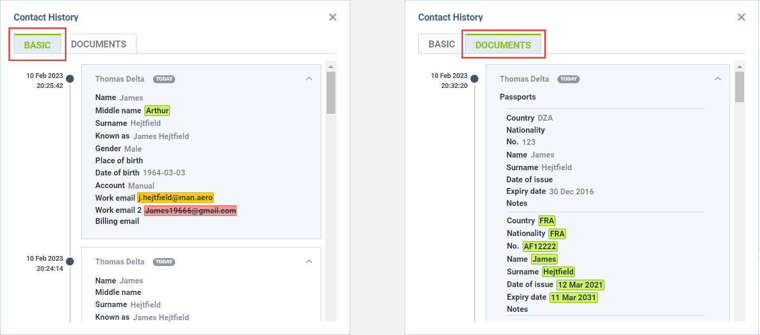Click TODAY badge in 20:24:14 entry

164,262
